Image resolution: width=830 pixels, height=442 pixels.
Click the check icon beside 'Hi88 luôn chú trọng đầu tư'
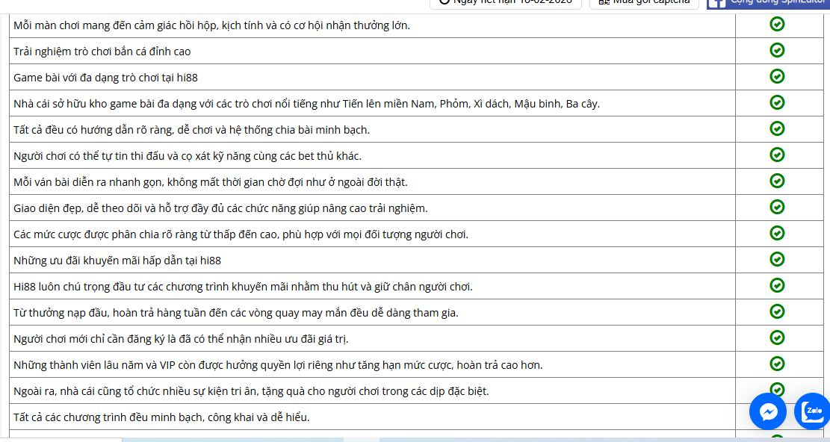point(776,285)
